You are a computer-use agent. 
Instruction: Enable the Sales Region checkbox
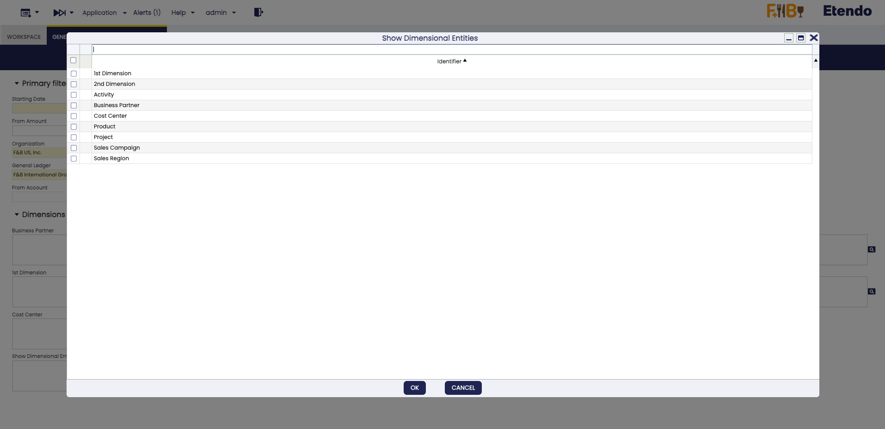click(x=74, y=158)
